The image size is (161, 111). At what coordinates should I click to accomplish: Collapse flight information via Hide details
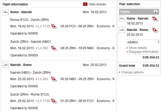coord(97,4)
